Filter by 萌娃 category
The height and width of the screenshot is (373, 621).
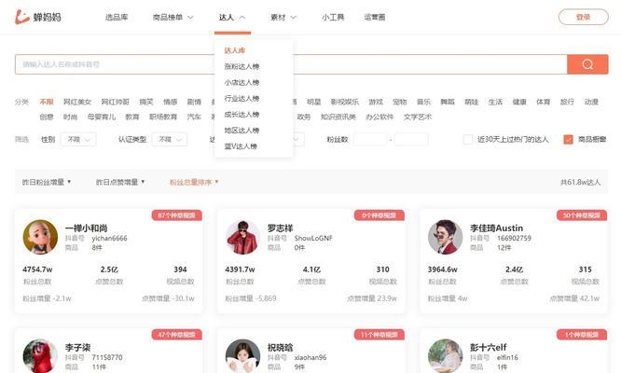[471, 102]
